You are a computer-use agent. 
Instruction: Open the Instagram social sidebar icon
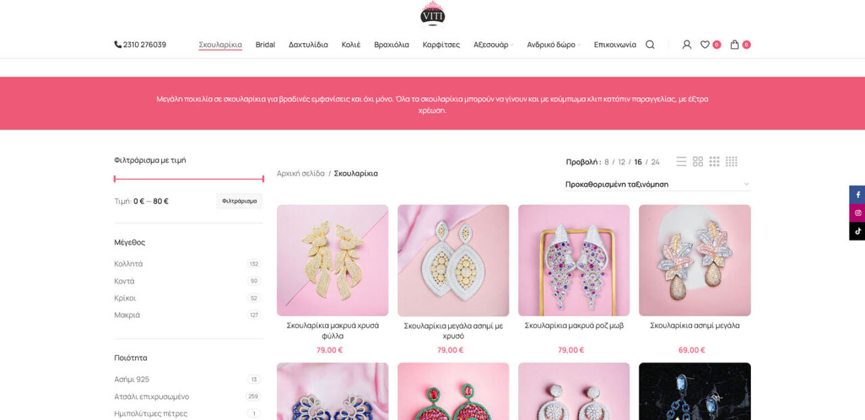[x=857, y=213]
